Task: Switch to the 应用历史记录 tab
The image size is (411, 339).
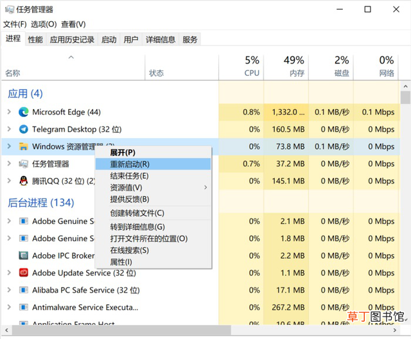Action: point(72,40)
